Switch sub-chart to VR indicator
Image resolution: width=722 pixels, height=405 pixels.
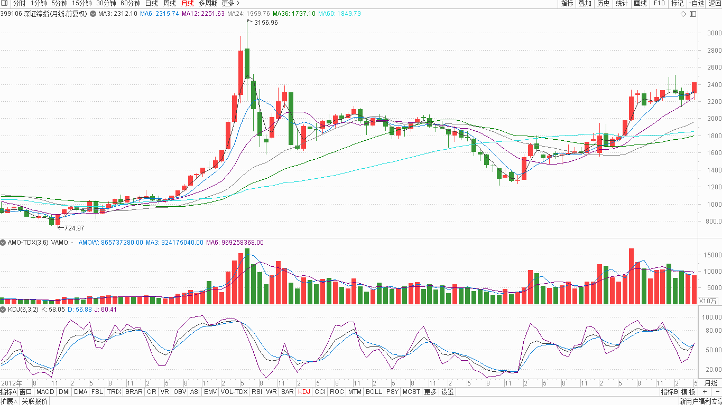coord(165,392)
